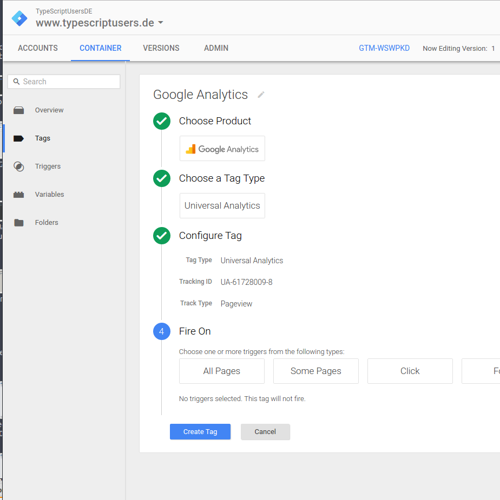Viewport: 500px width, 500px height.
Task: Open Variables via its brick icon
Action: pos(18,195)
